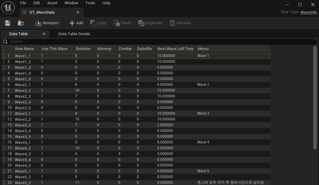Click the Korean memo in Wave5_3 row
This screenshot has height=185, width=319.
coord(231,183)
